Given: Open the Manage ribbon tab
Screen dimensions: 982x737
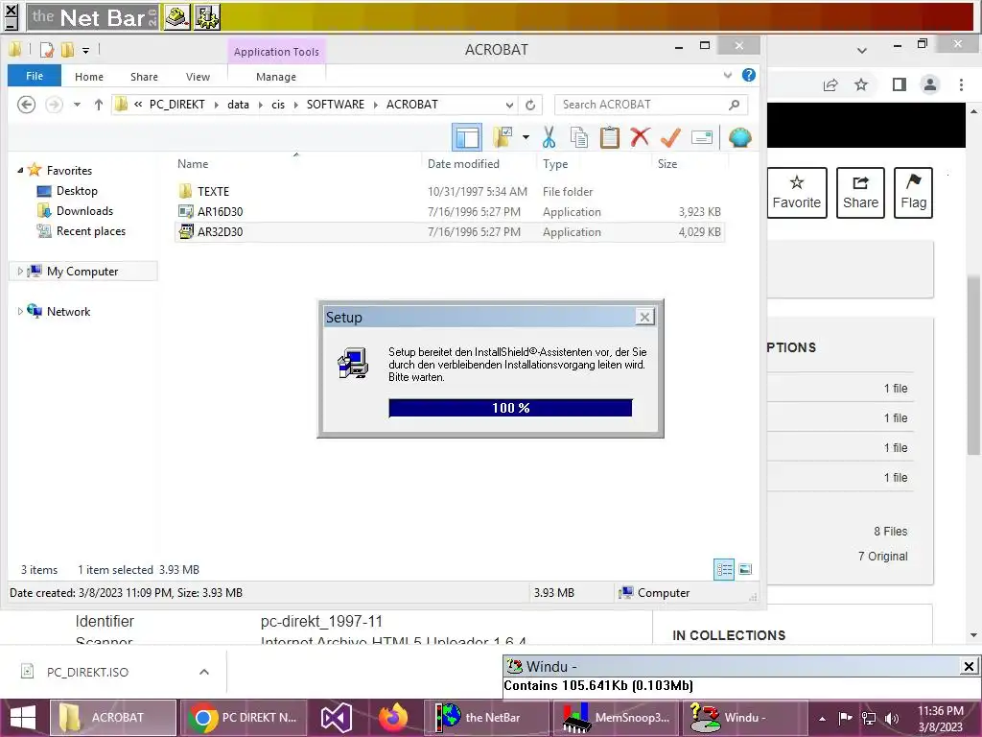Looking at the screenshot, I should click(276, 77).
